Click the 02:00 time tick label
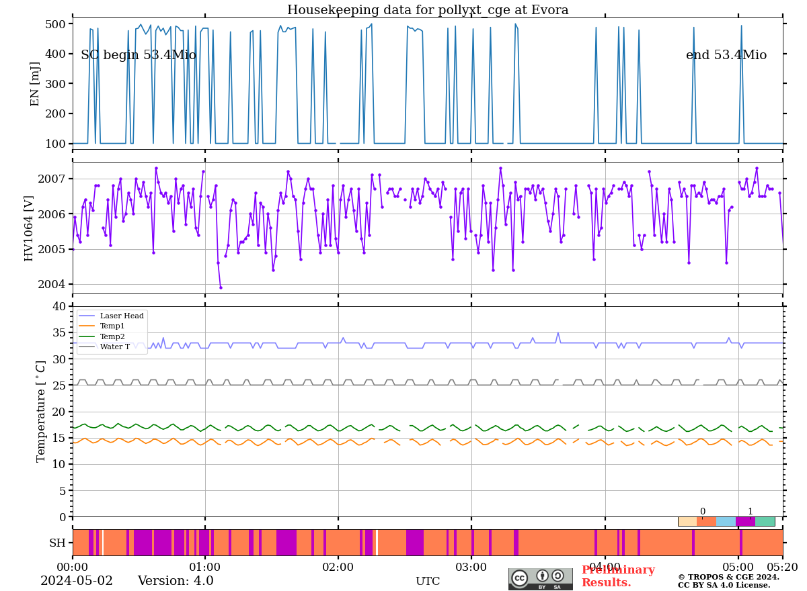Screen dimensions: 807x591 point(338,567)
